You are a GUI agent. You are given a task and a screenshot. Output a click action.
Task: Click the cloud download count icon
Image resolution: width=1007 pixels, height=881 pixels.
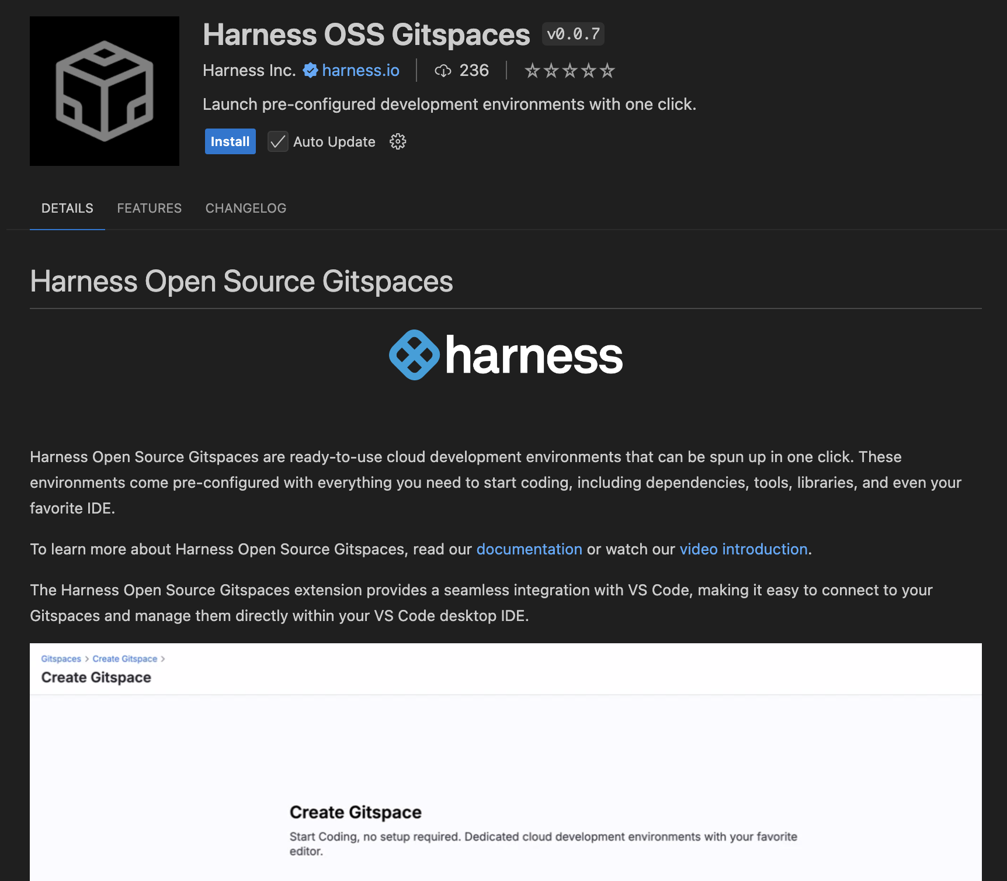point(443,71)
